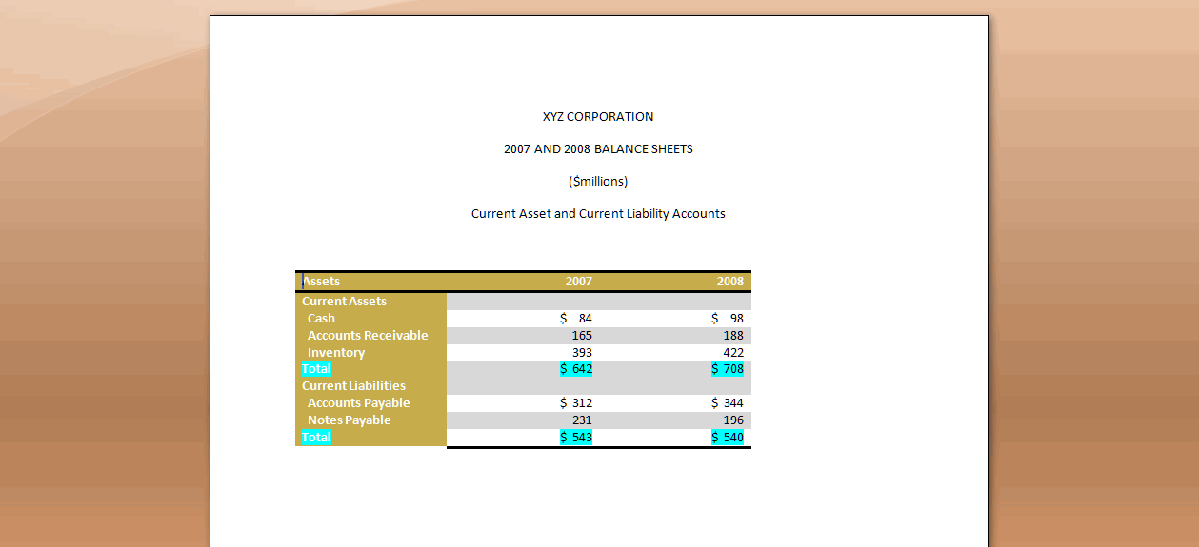This screenshot has width=1199, height=547.
Task: Select the Accounts Payable row label
Action: click(358, 403)
